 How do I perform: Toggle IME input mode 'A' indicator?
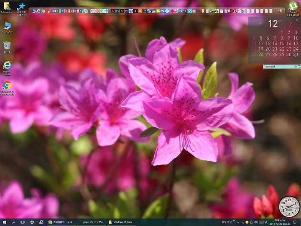pyautogui.click(x=266, y=222)
